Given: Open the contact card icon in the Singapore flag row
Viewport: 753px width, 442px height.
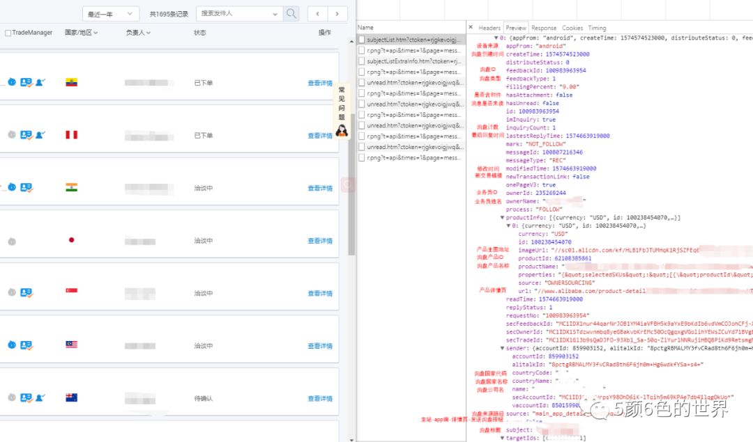Looking at the screenshot, I should (26, 293).
